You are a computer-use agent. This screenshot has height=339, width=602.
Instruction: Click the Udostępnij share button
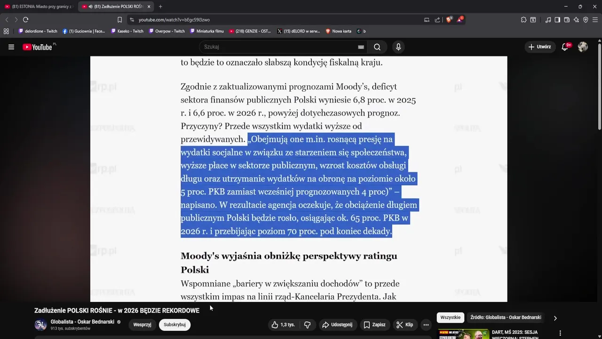click(337, 325)
